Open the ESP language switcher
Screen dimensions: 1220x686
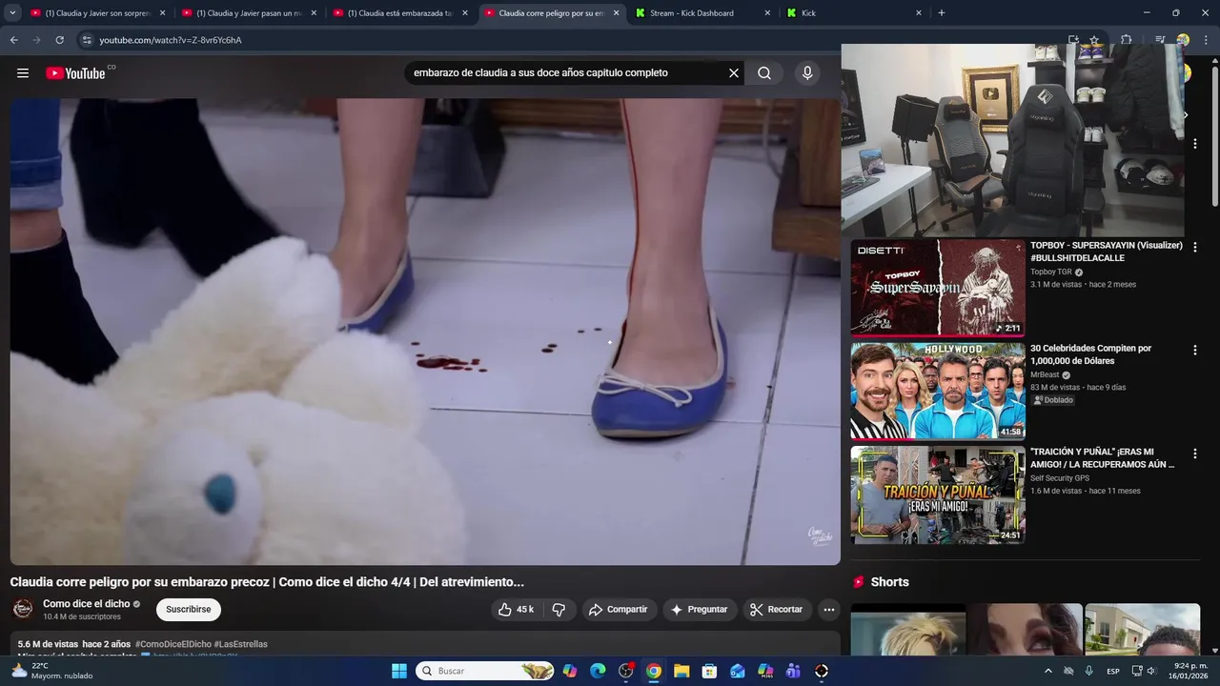tap(1113, 671)
